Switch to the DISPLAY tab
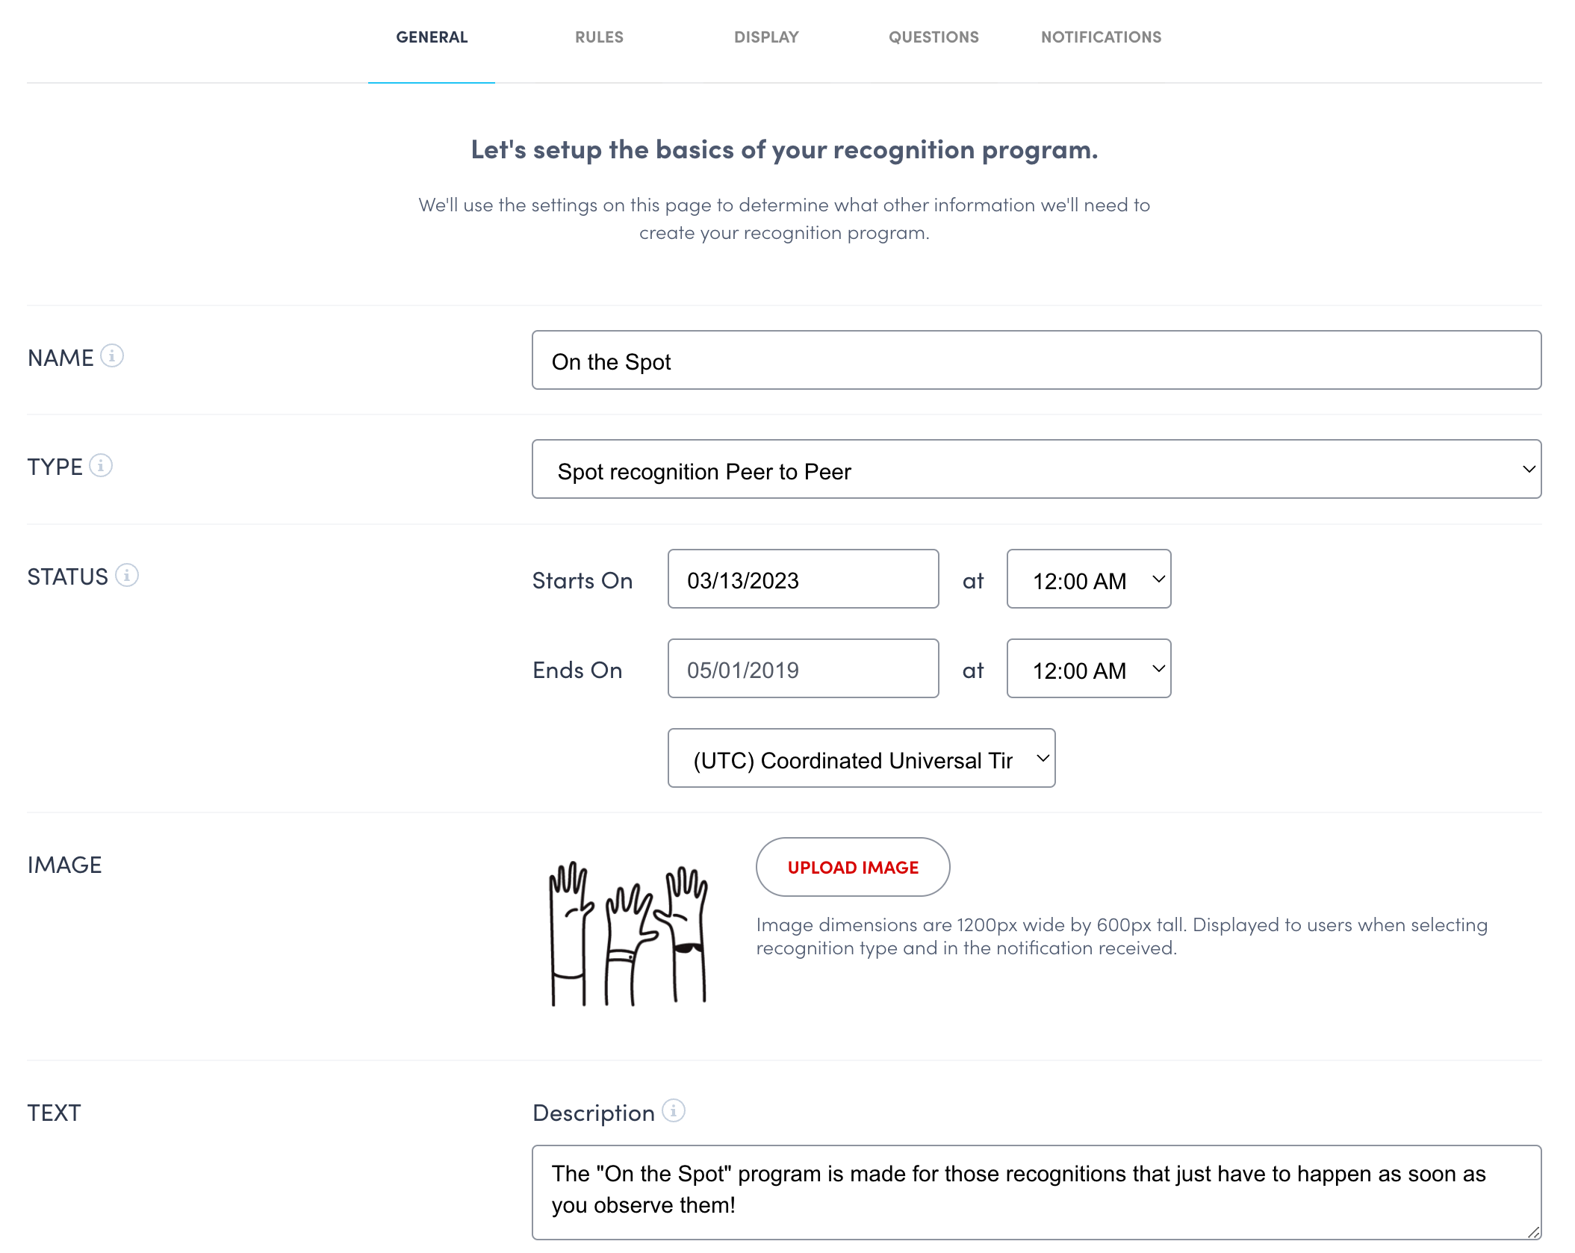Screen dimensions: 1575x1253 click(766, 37)
